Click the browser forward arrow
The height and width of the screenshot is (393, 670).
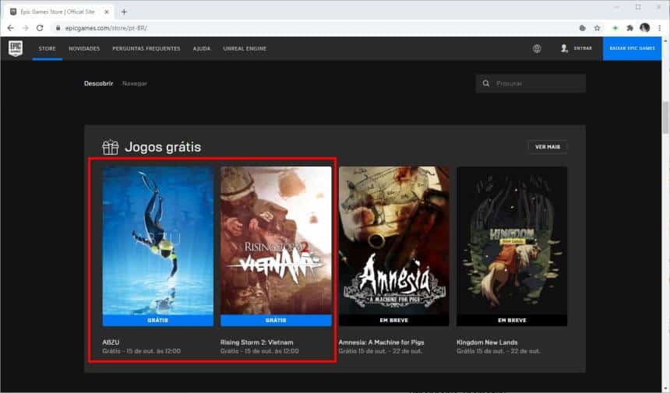pyautogui.click(x=25, y=28)
